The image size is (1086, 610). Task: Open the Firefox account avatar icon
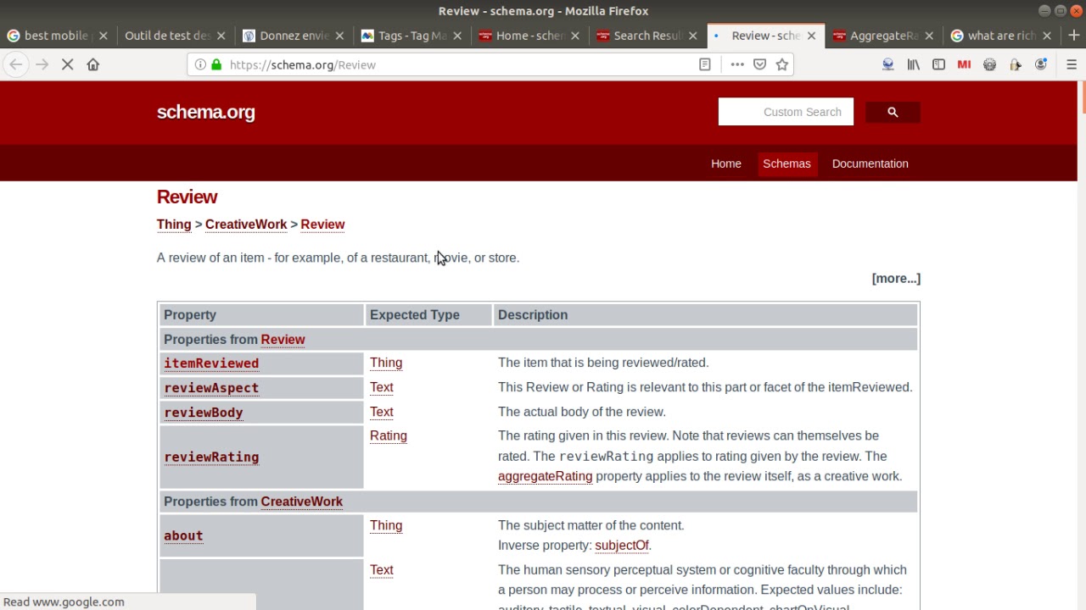pyautogui.click(x=1040, y=64)
